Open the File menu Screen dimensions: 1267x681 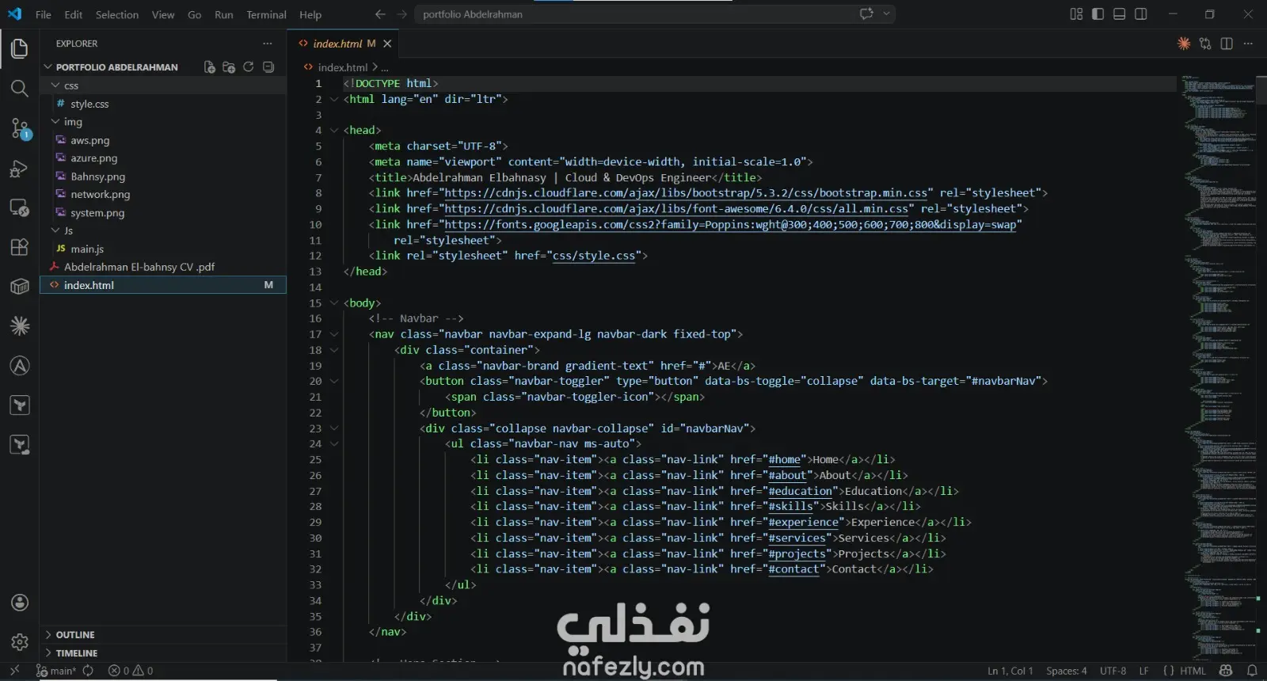coord(44,14)
